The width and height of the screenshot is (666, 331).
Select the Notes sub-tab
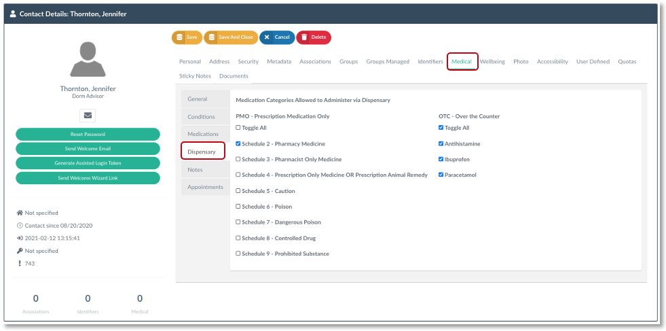click(x=206, y=170)
